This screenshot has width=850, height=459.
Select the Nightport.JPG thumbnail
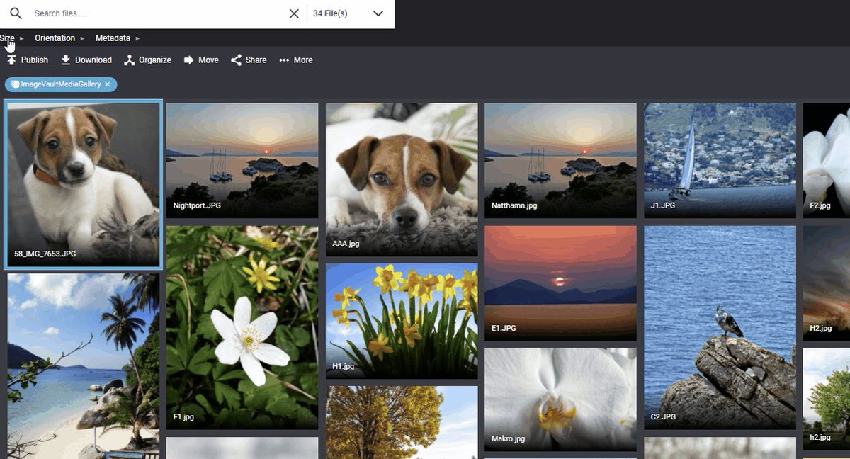click(242, 160)
